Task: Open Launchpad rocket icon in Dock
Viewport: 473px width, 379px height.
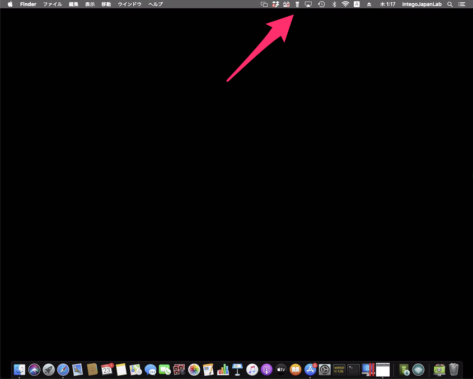Action: tap(49, 369)
